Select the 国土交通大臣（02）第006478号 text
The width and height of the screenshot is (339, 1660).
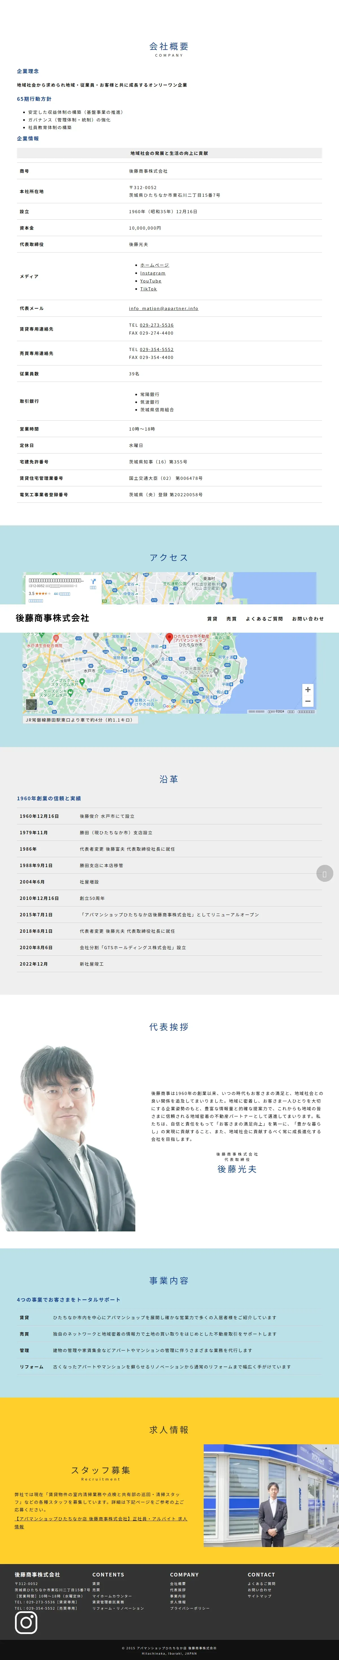(x=165, y=478)
